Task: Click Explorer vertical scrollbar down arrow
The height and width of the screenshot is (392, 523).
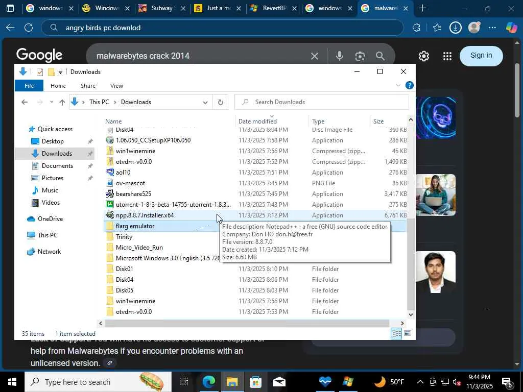Action: [411, 314]
